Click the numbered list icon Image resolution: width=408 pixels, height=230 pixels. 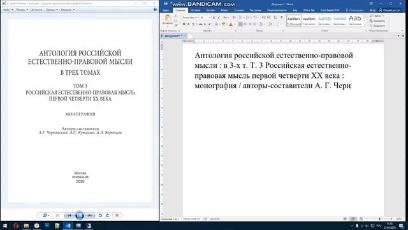coord(248,17)
